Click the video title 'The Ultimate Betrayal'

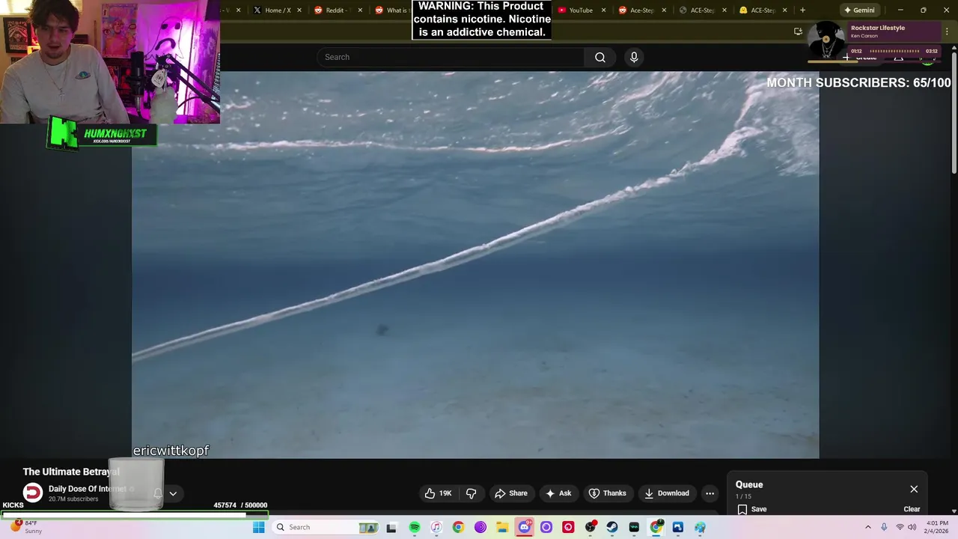[x=71, y=472]
